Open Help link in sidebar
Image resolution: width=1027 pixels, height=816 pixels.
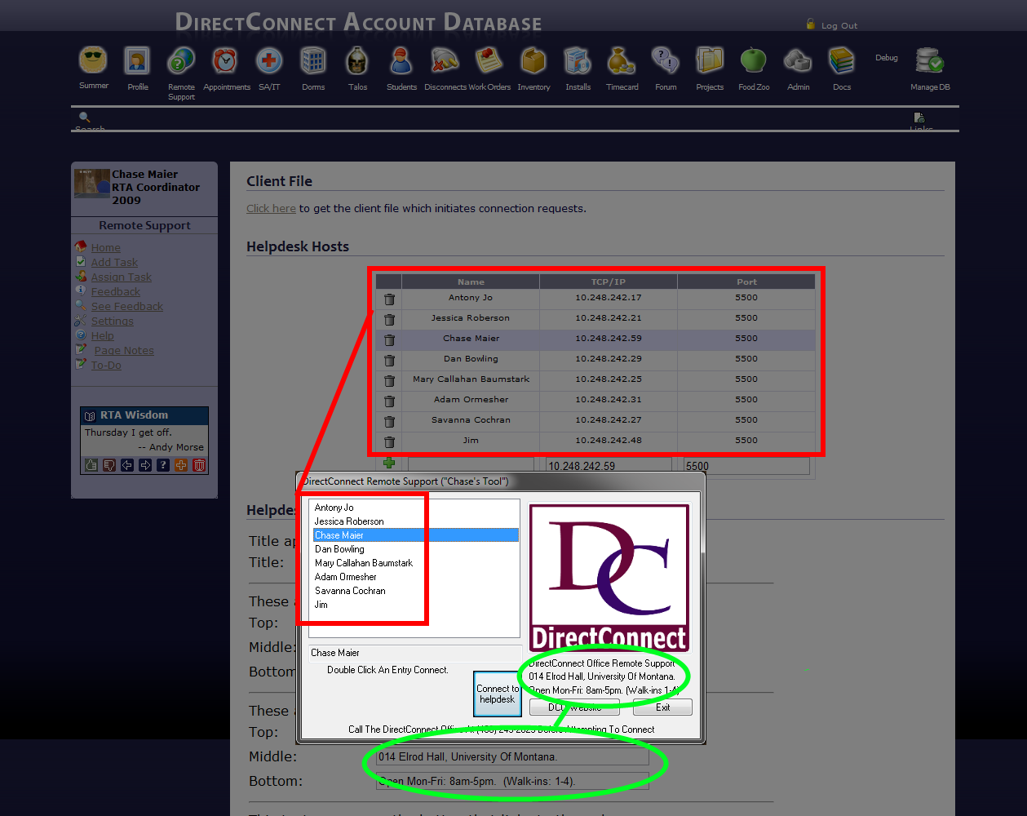pyautogui.click(x=102, y=336)
